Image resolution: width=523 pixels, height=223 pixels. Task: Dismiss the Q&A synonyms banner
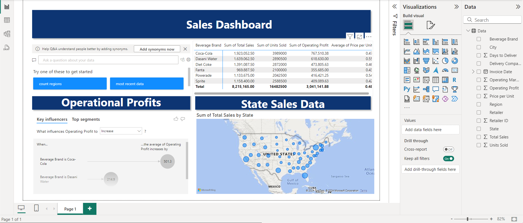click(x=185, y=49)
